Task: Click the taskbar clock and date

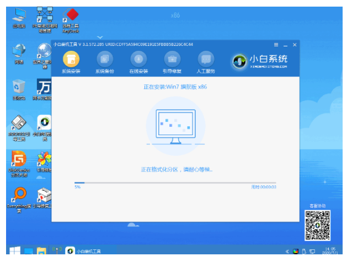Action: tap(330, 250)
